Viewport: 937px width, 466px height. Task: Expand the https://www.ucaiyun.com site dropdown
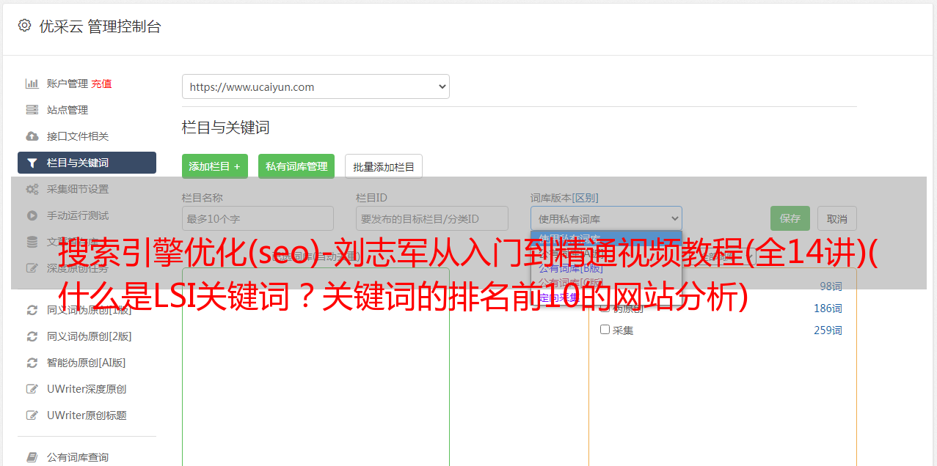[316, 86]
